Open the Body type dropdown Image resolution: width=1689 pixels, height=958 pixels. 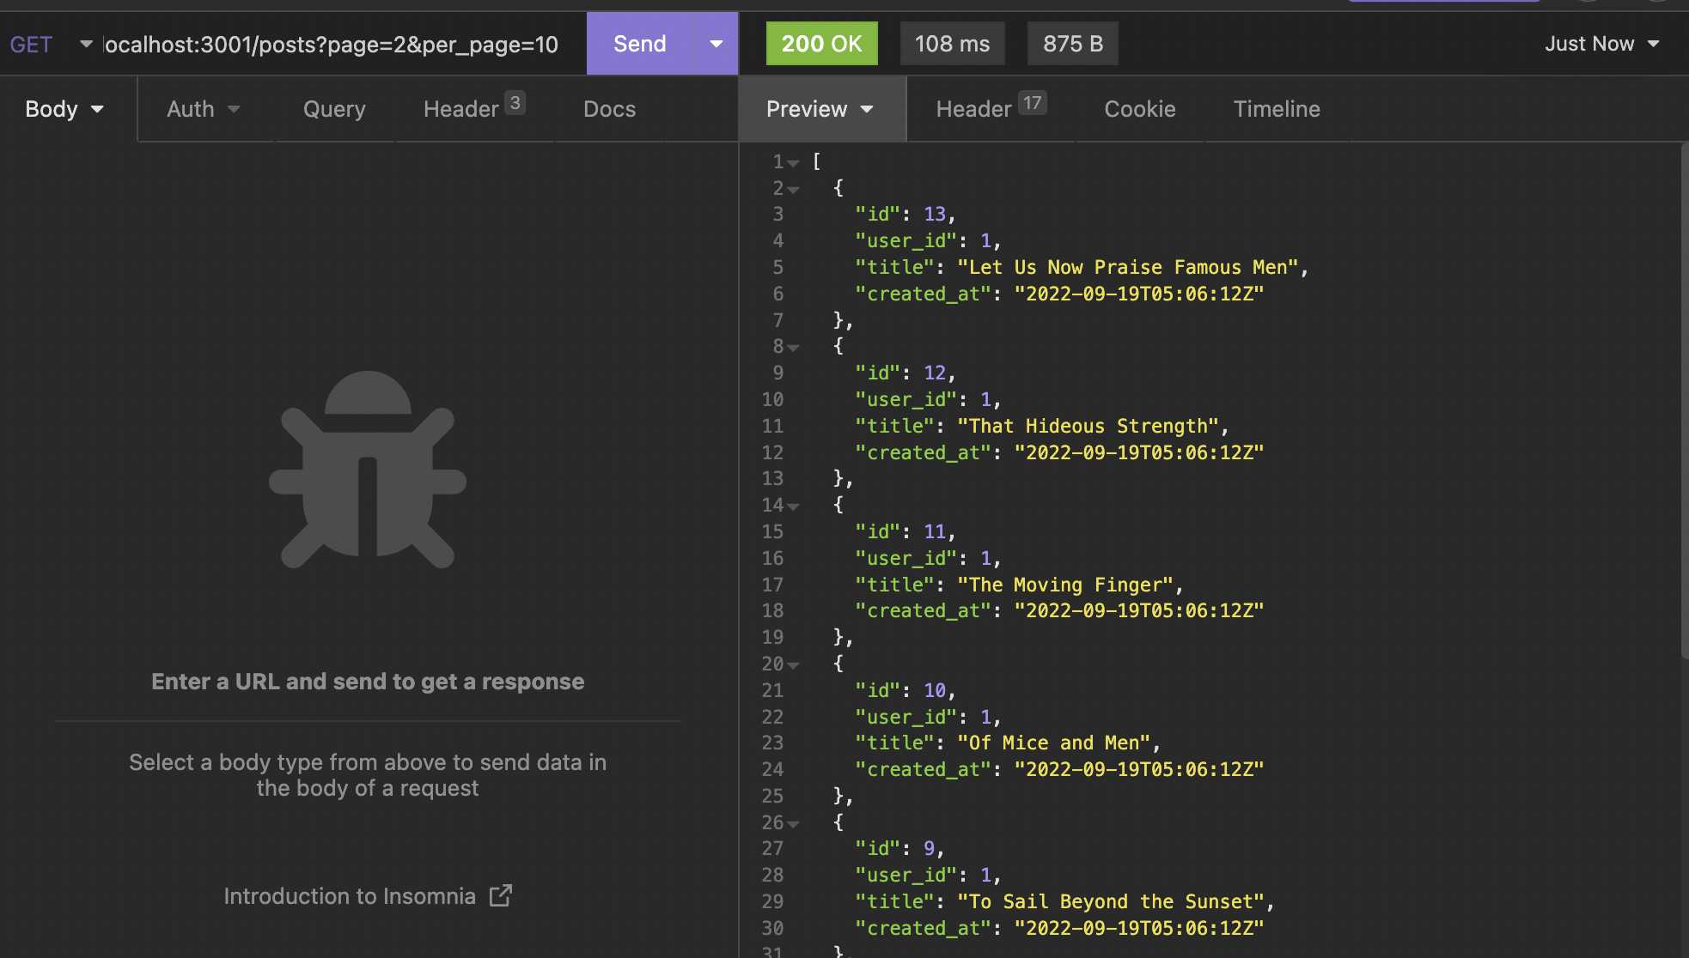pos(65,109)
